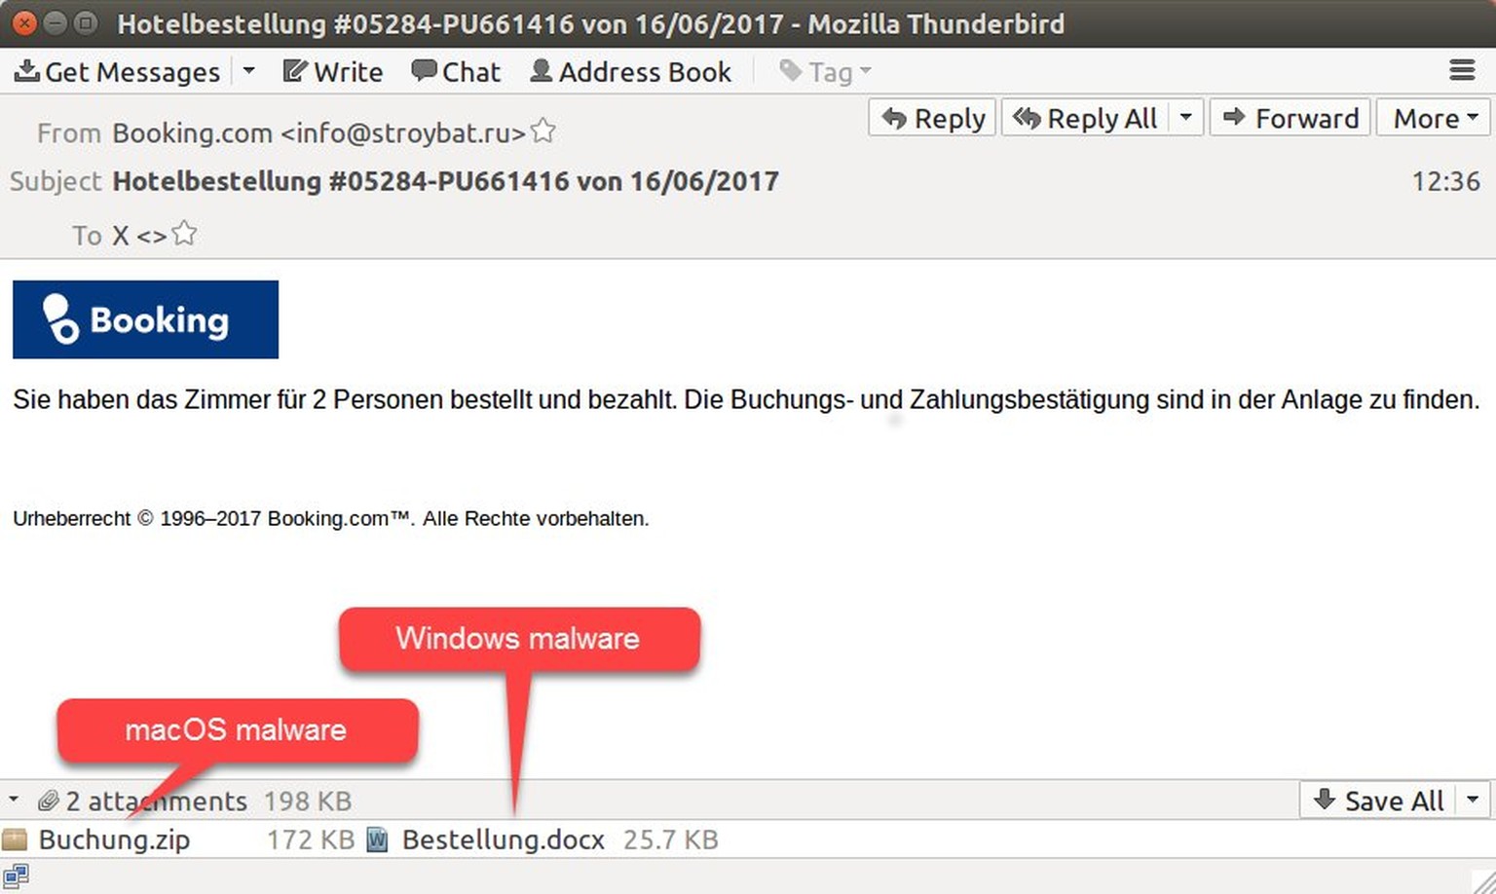Image resolution: width=1496 pixels, height=894 pixels.
Task: Open the More actions menu
Action: pyautogui.click(x=1434, y=118)
